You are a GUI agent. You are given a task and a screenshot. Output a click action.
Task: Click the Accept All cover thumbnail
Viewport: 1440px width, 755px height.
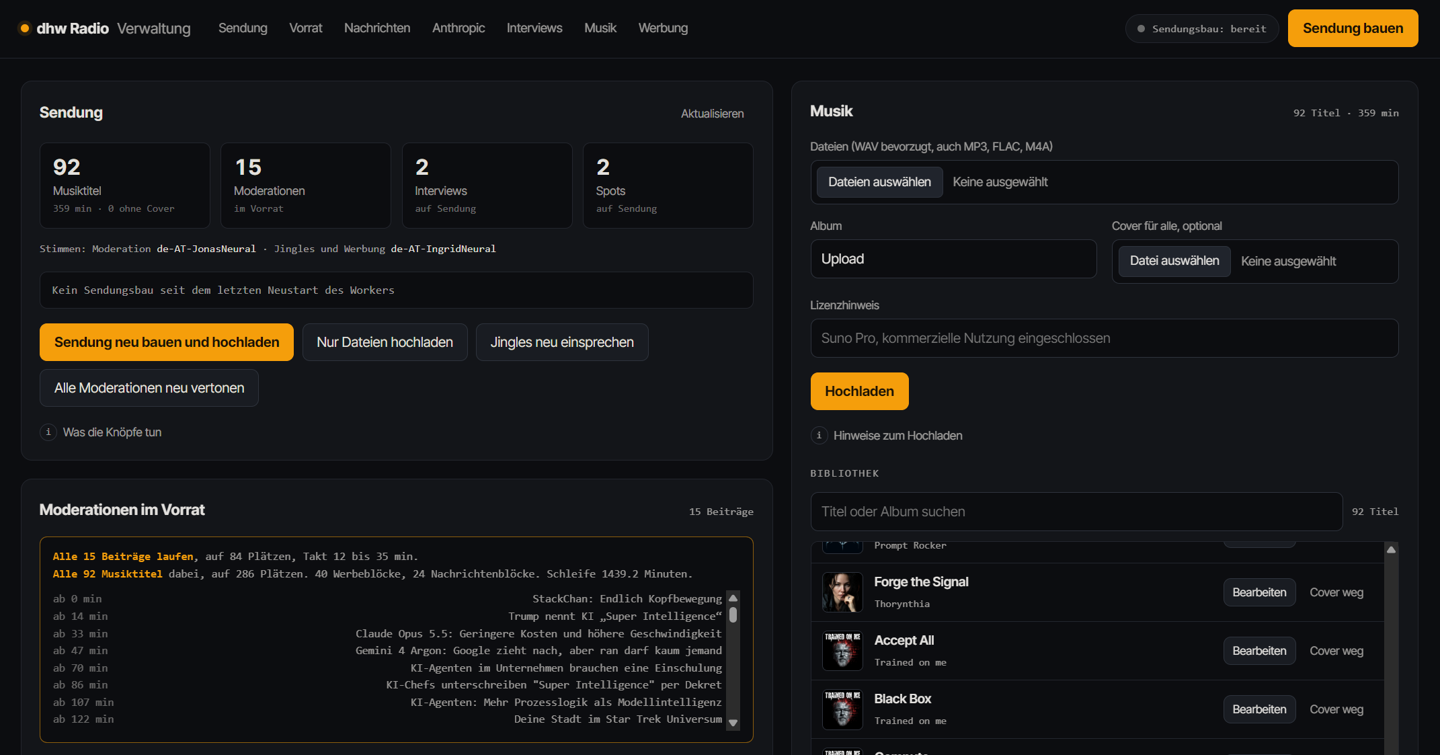point(842,651)
